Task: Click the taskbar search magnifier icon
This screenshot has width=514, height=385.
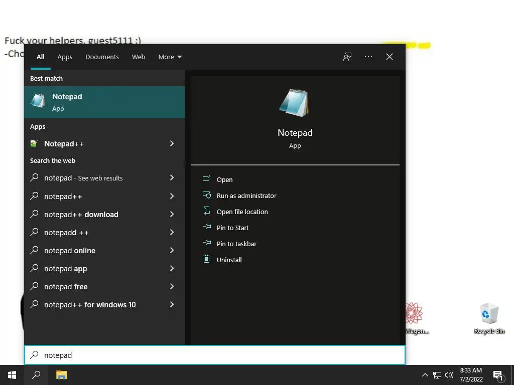Action: click(36, 375)
